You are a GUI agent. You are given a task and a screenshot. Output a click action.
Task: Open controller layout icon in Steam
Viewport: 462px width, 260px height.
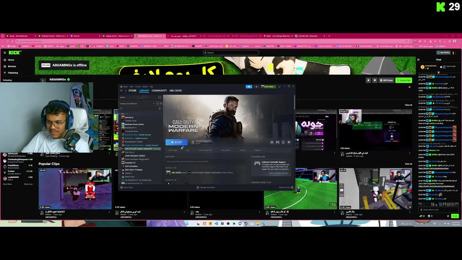(x=278, y=142)
